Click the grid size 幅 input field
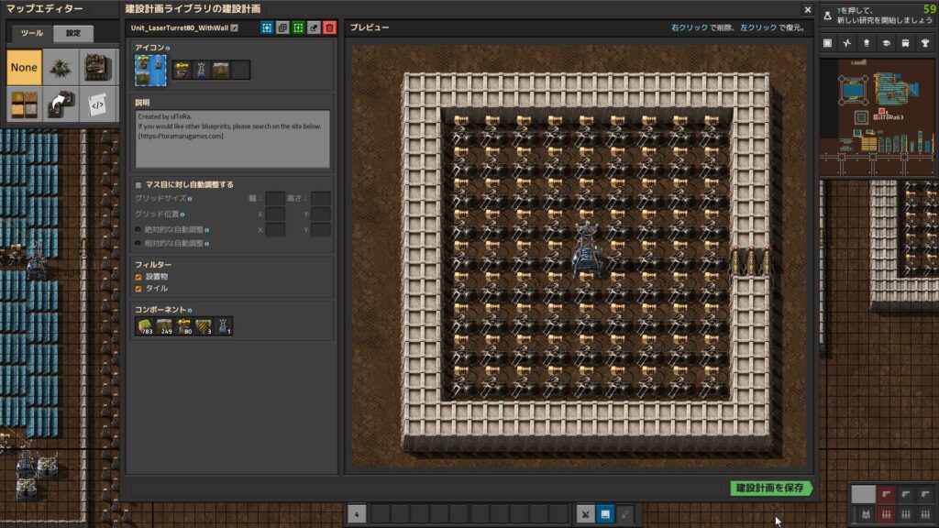The height and width of the screenshot is (528, 939). click(x=275, y=198)
